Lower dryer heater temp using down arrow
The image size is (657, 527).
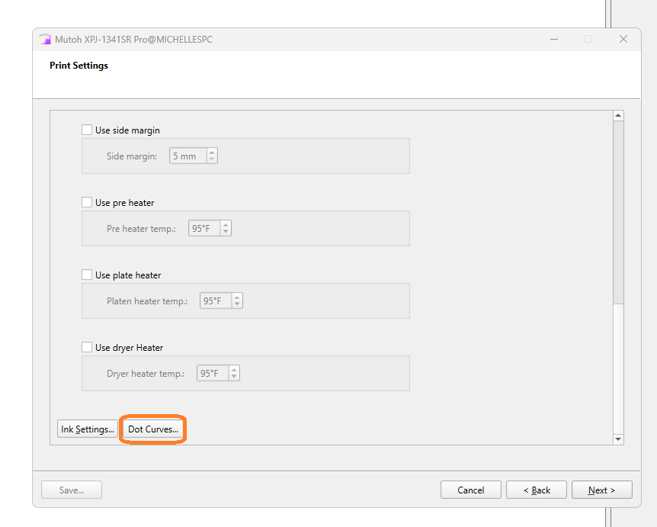point(234,377)
